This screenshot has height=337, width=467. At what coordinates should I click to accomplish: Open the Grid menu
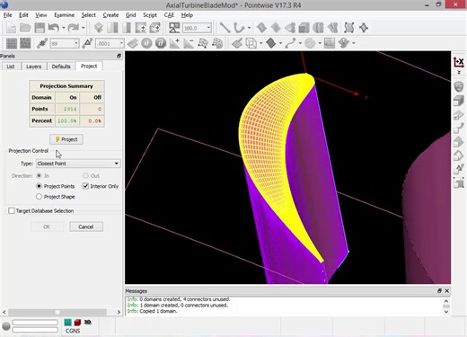(130, 15)
